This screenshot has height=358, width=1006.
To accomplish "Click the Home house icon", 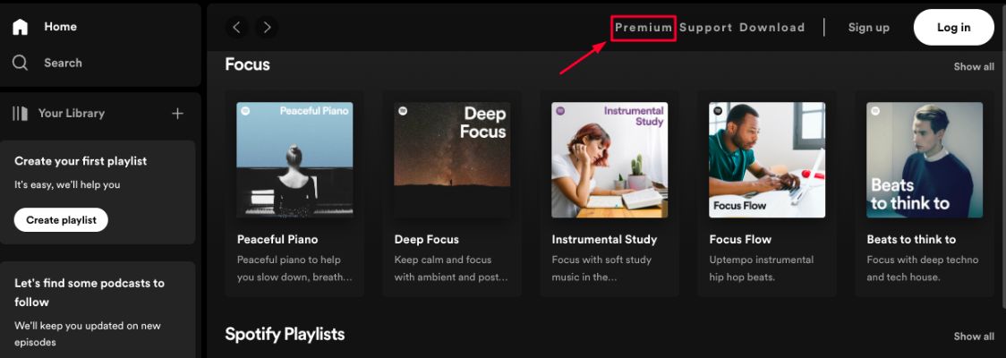I will tap(21, 27).
